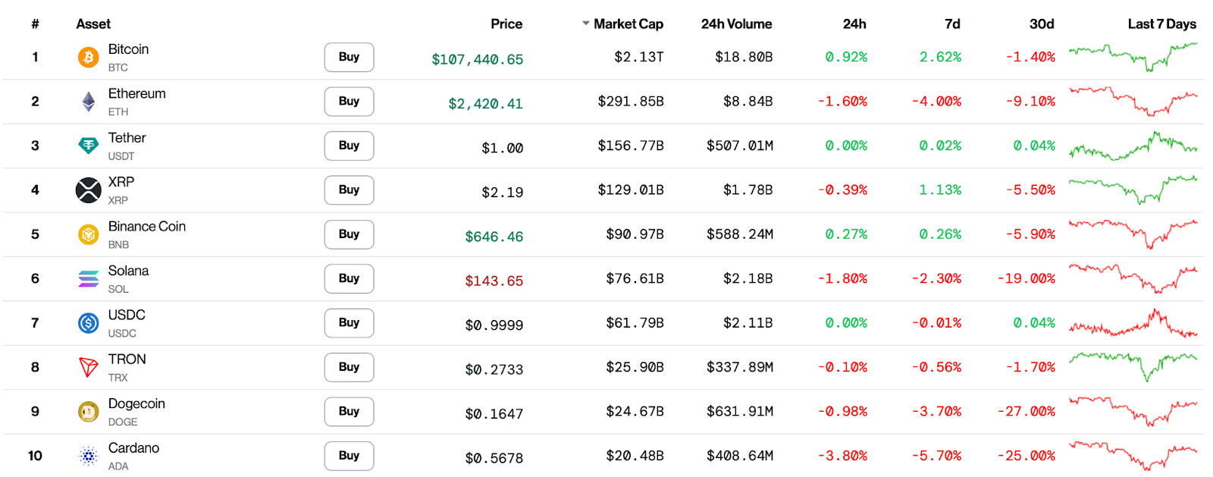Sort by the 24h Volume column
Screen dimensions: 1213x477
coord(735,24)
